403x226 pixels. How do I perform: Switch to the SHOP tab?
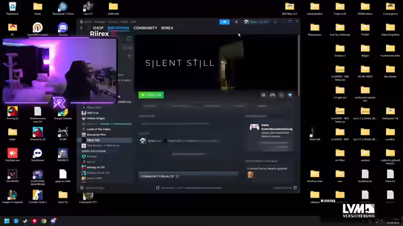pos(98,28)
